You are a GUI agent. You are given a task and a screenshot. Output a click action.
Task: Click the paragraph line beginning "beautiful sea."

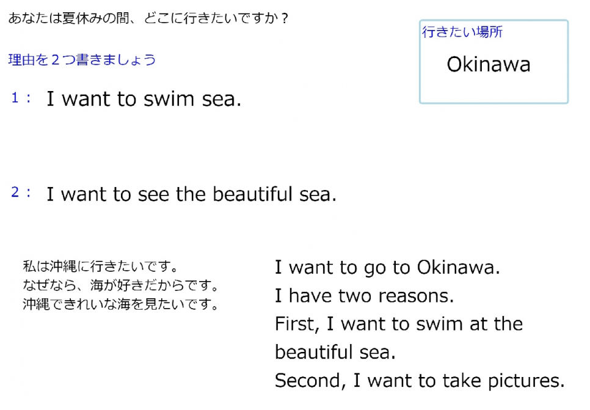coord(335,352)
